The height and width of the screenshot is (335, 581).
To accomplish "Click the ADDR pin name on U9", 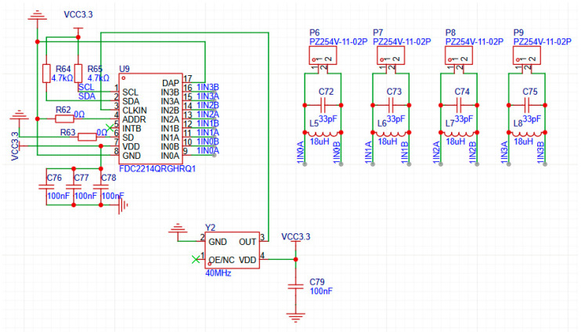I will [134, 119].
